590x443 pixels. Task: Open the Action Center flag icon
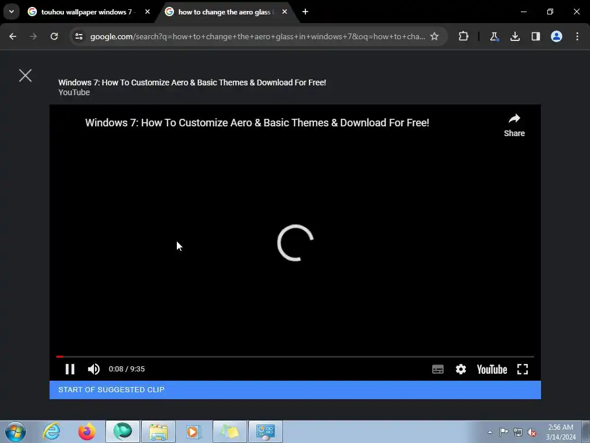coord(504,432)
